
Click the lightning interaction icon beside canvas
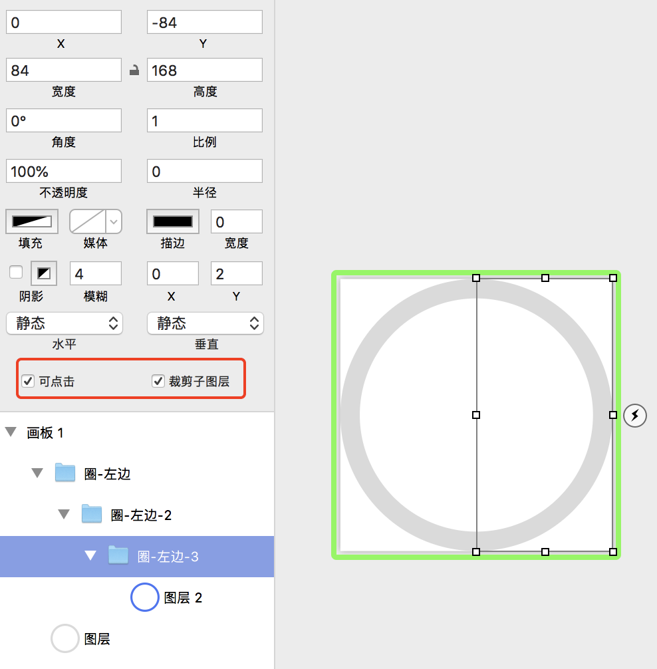635,415
